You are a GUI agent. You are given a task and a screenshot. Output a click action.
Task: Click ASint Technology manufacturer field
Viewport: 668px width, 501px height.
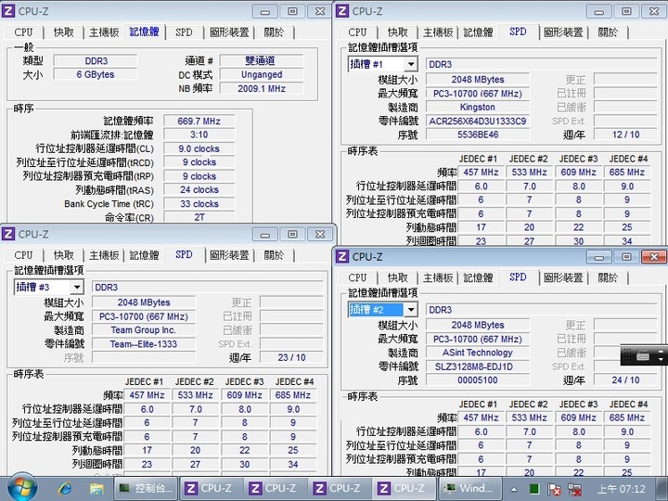(478, 353)
